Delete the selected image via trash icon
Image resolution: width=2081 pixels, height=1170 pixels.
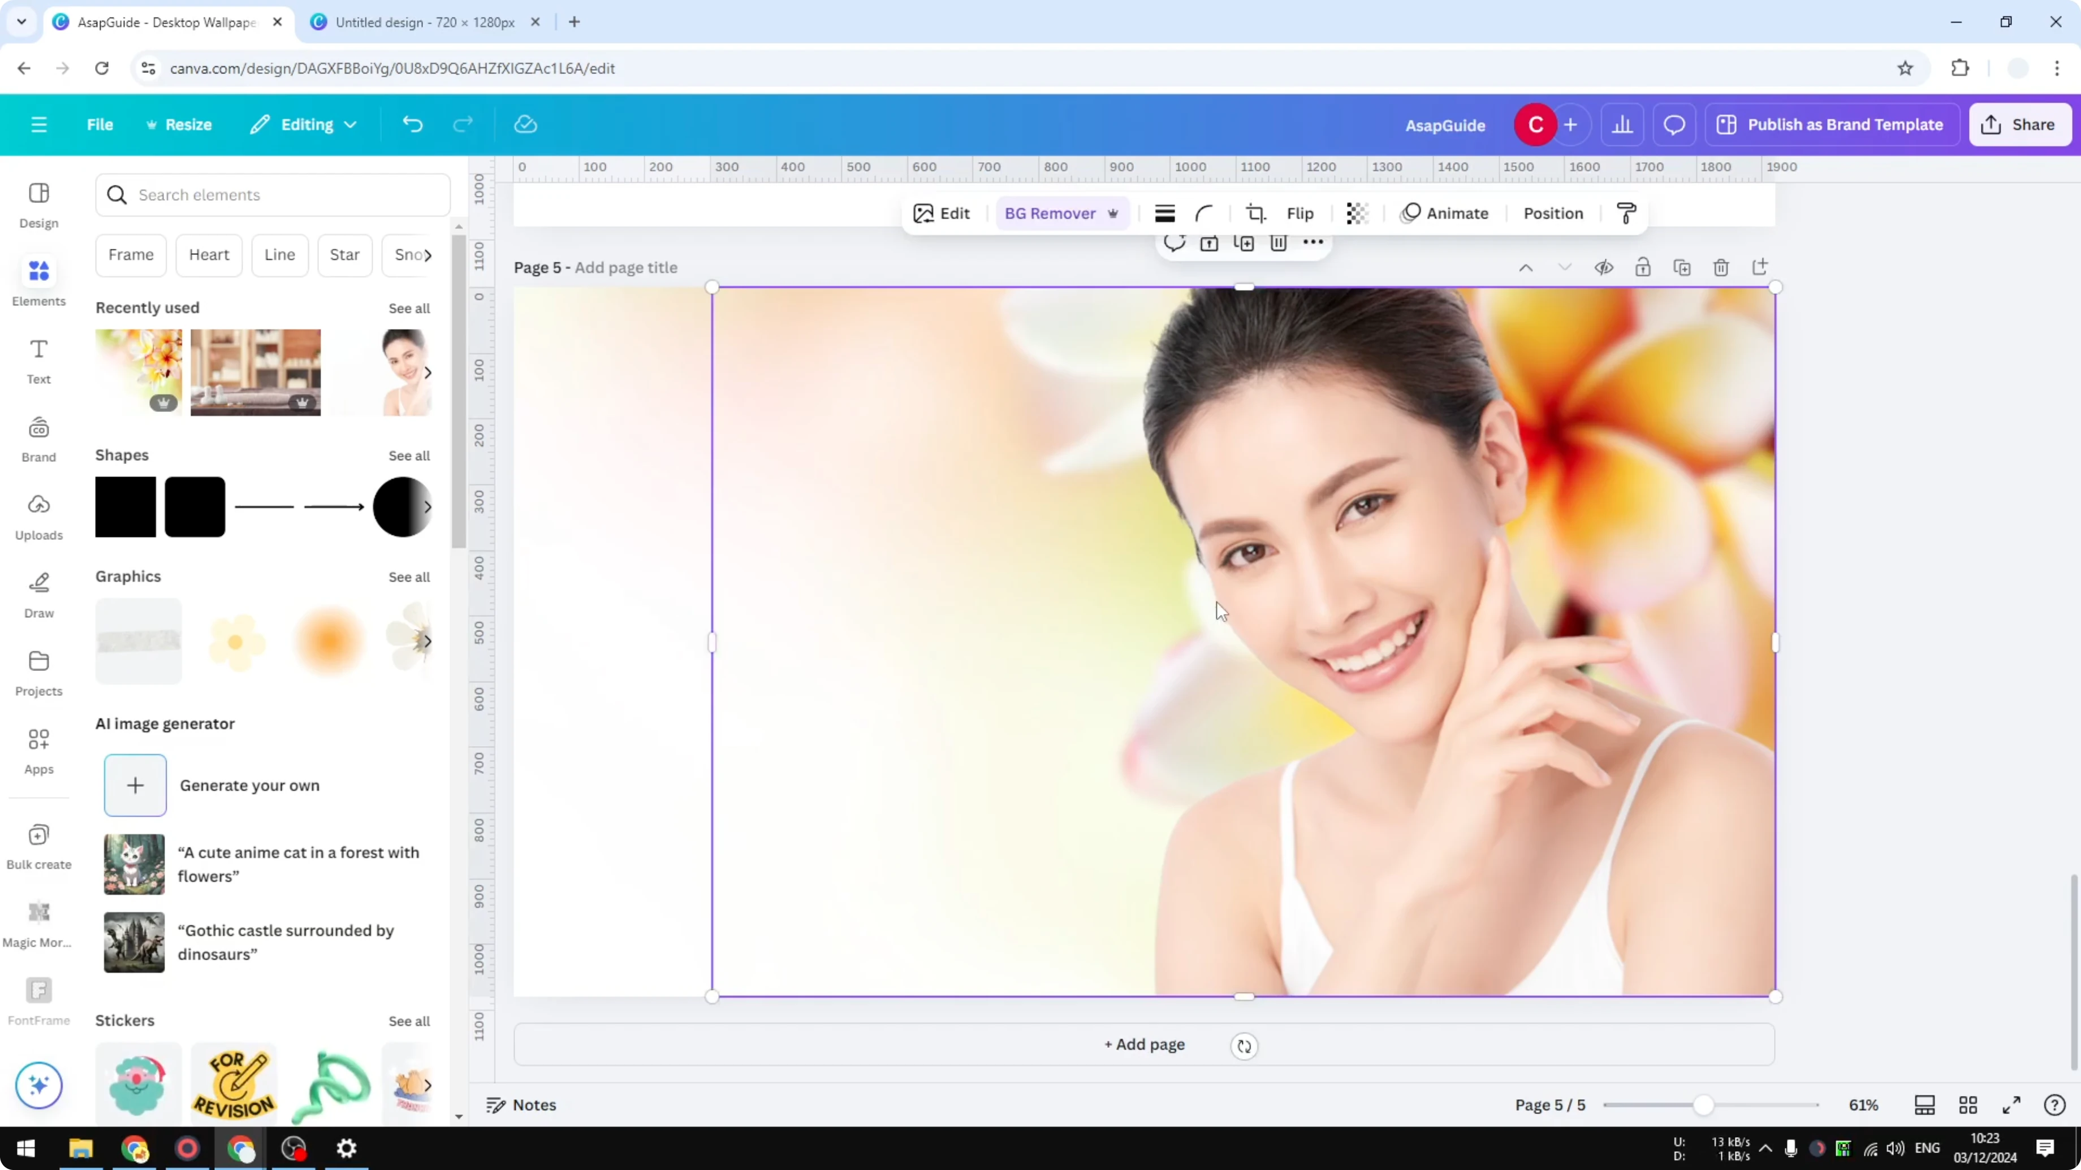click(1279, 242)
